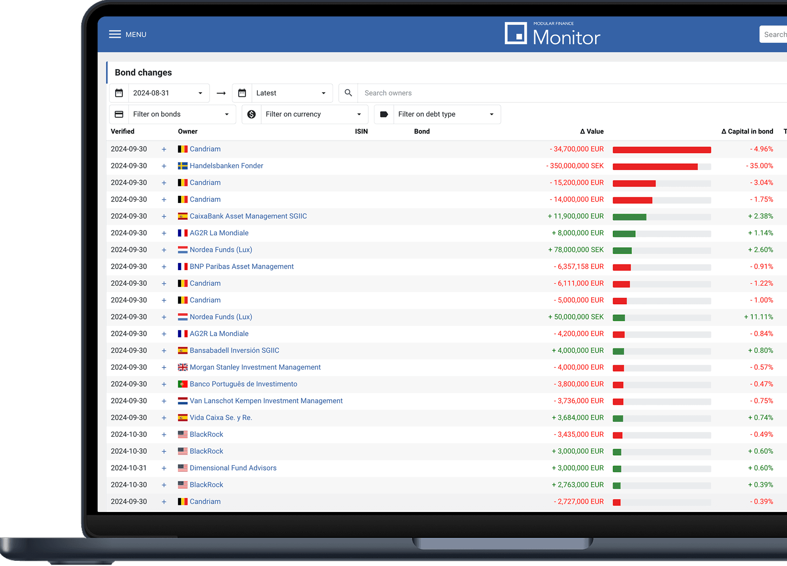Click the Sweden flag beside Handelsbanken Fonder
Image resolution: width=787 pixels, height=566 pixels.
click(183, 166)
